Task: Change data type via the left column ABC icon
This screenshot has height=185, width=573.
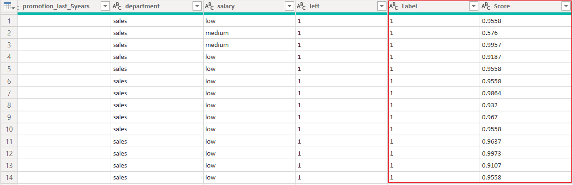Action: point(302,6)
